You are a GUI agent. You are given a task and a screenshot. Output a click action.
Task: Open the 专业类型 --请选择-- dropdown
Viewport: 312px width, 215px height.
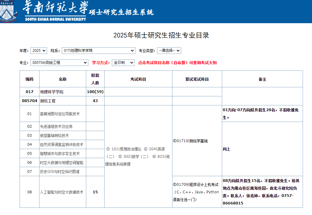[x=169, y=51]
